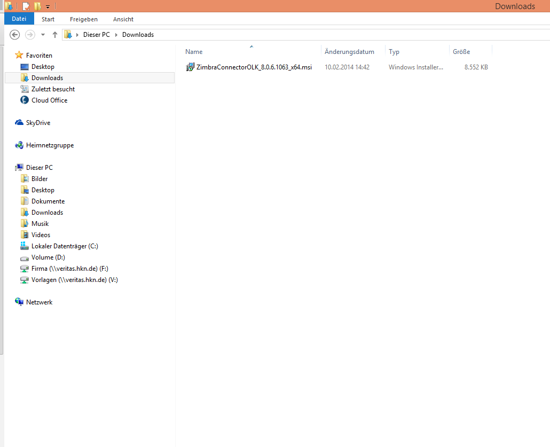Sort files by Größe column header
Screen dimensions: 550x447
click(x=461, y=52)
